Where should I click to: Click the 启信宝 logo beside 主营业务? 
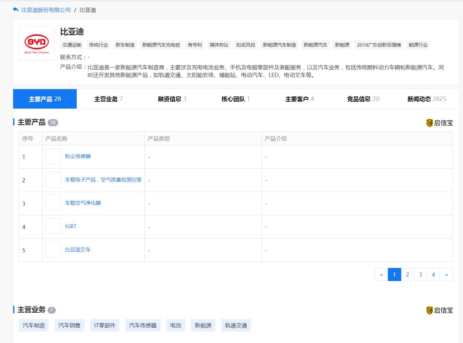click(x=439, y=310)
